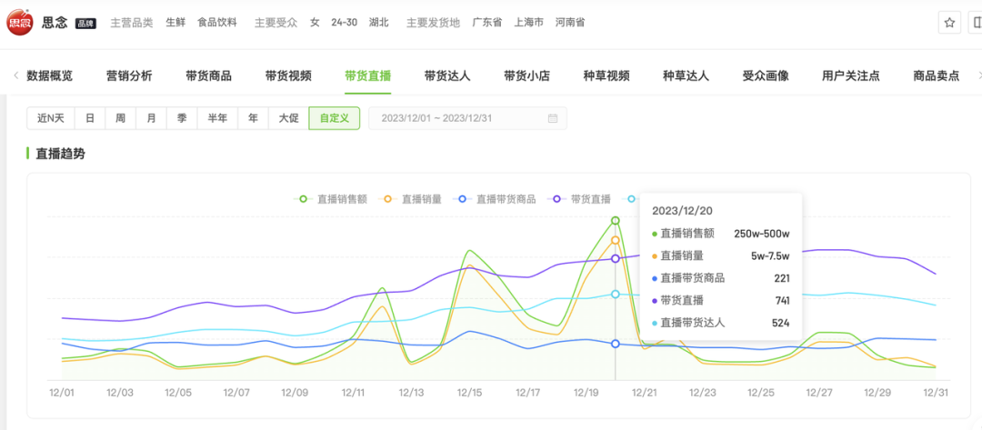Select the 大促 period option
Image resolution: width=982 pixels, height=430 pixels.
(x=288, y=118)
